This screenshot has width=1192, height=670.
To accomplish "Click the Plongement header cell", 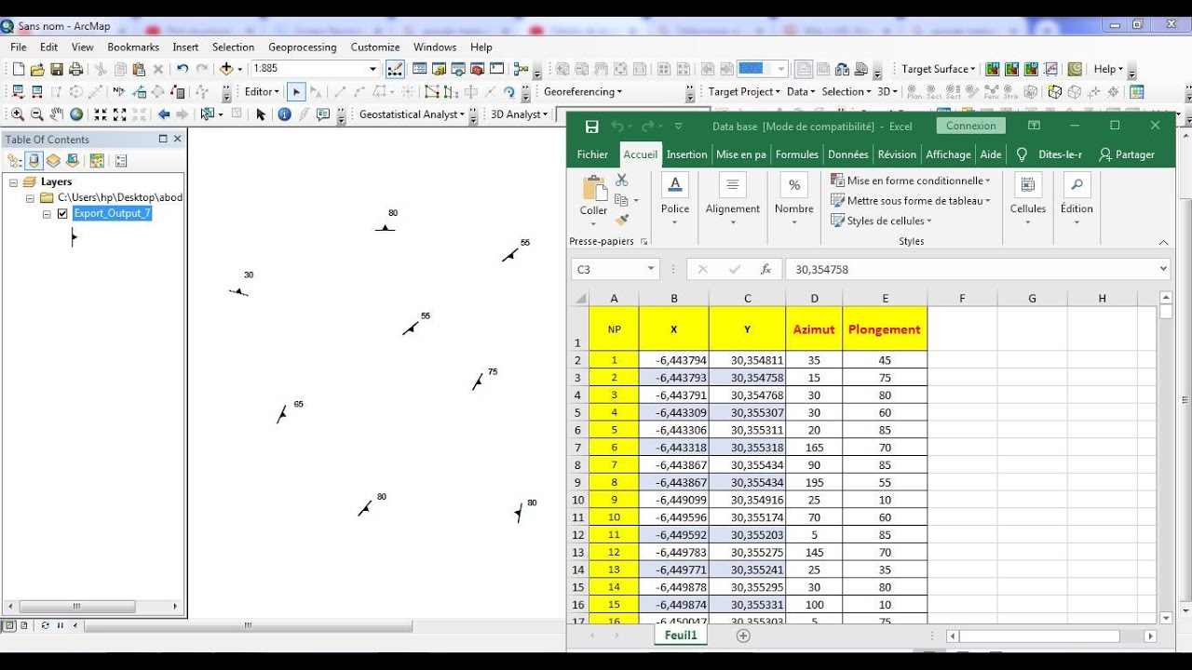I will [885, 328].
